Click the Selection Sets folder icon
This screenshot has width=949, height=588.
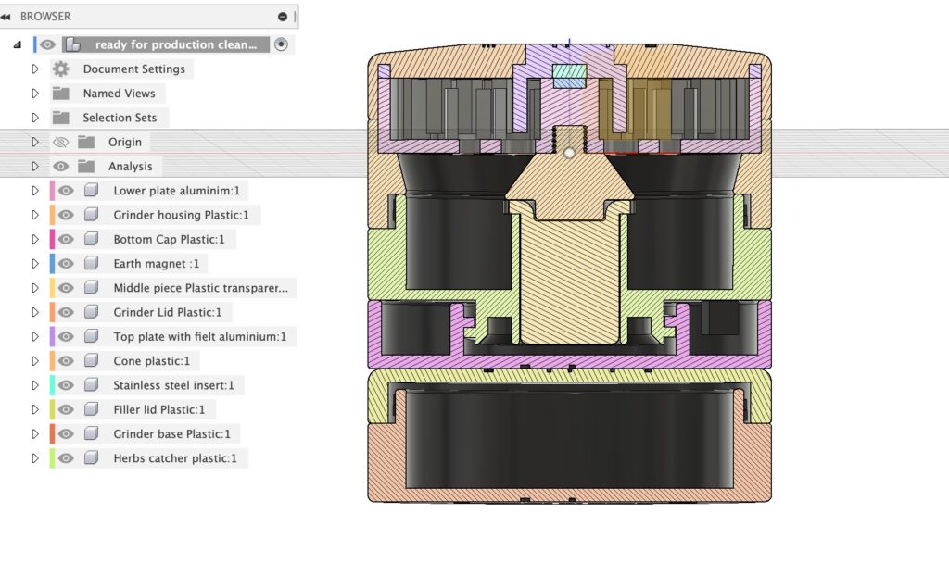pos(61,118)
